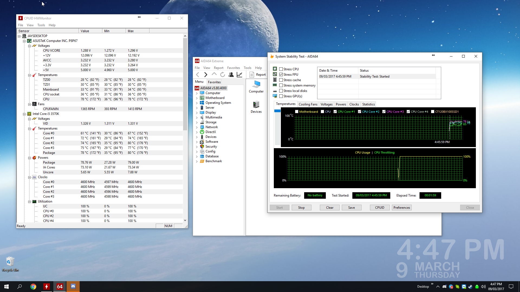Click the Forward arrow in AIDA64 toolbar
Image resolution: width=520 pixels, height=292 pixels.
206,75
